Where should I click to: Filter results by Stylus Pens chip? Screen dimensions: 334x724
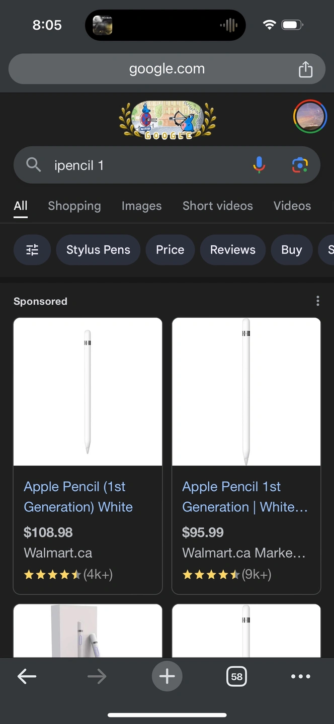click(98, 250)
